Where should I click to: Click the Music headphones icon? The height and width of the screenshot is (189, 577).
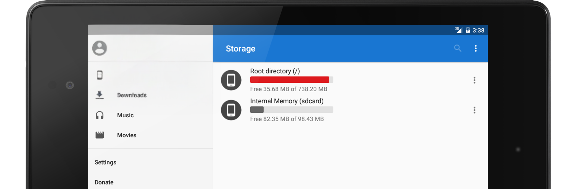coord(99,115)
